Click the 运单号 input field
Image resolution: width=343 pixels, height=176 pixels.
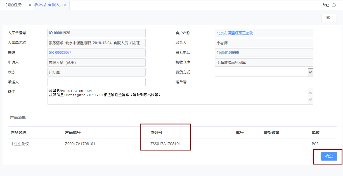click(264, 82)
